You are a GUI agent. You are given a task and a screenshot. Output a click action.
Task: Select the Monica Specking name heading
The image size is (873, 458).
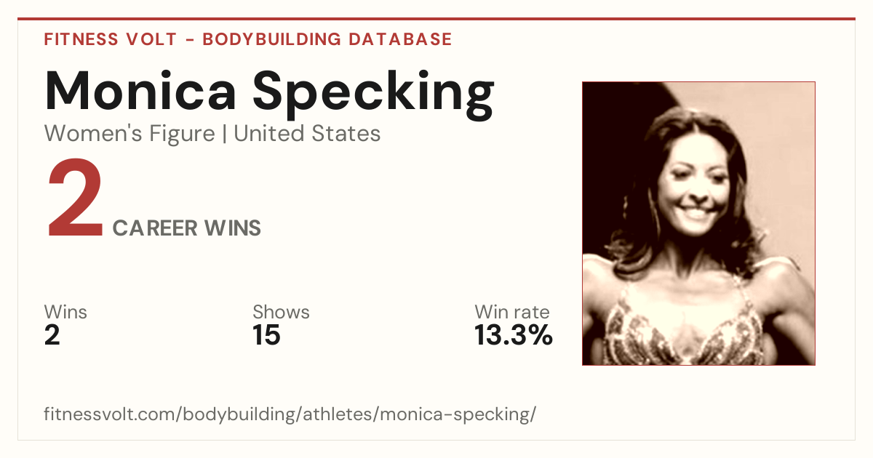coord(269,93)
